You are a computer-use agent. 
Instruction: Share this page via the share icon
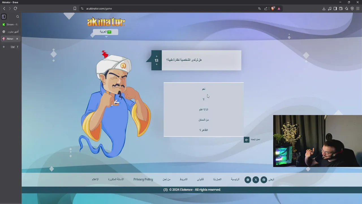click(266, 8)
